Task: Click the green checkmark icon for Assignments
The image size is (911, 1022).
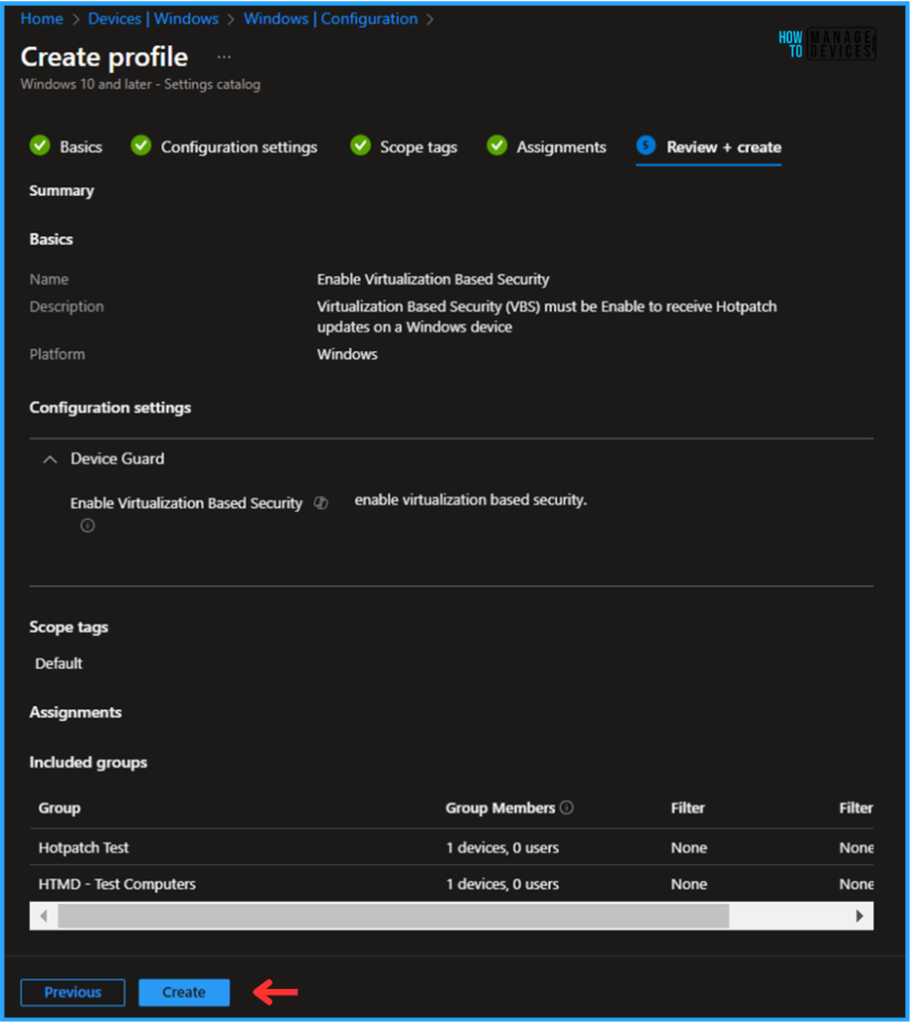Action: point(497,146)
